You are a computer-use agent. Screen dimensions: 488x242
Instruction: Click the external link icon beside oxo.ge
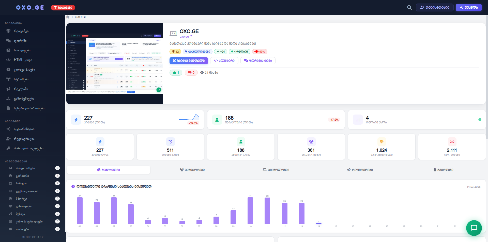(191, 37)
